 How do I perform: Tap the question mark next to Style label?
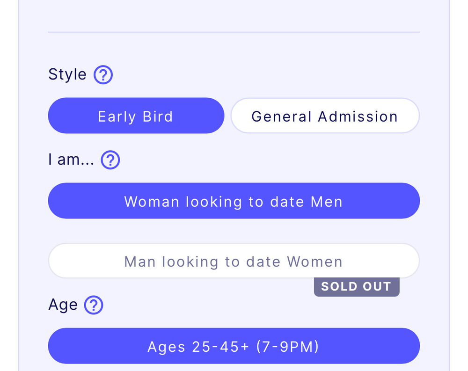(x=103, y=74)
